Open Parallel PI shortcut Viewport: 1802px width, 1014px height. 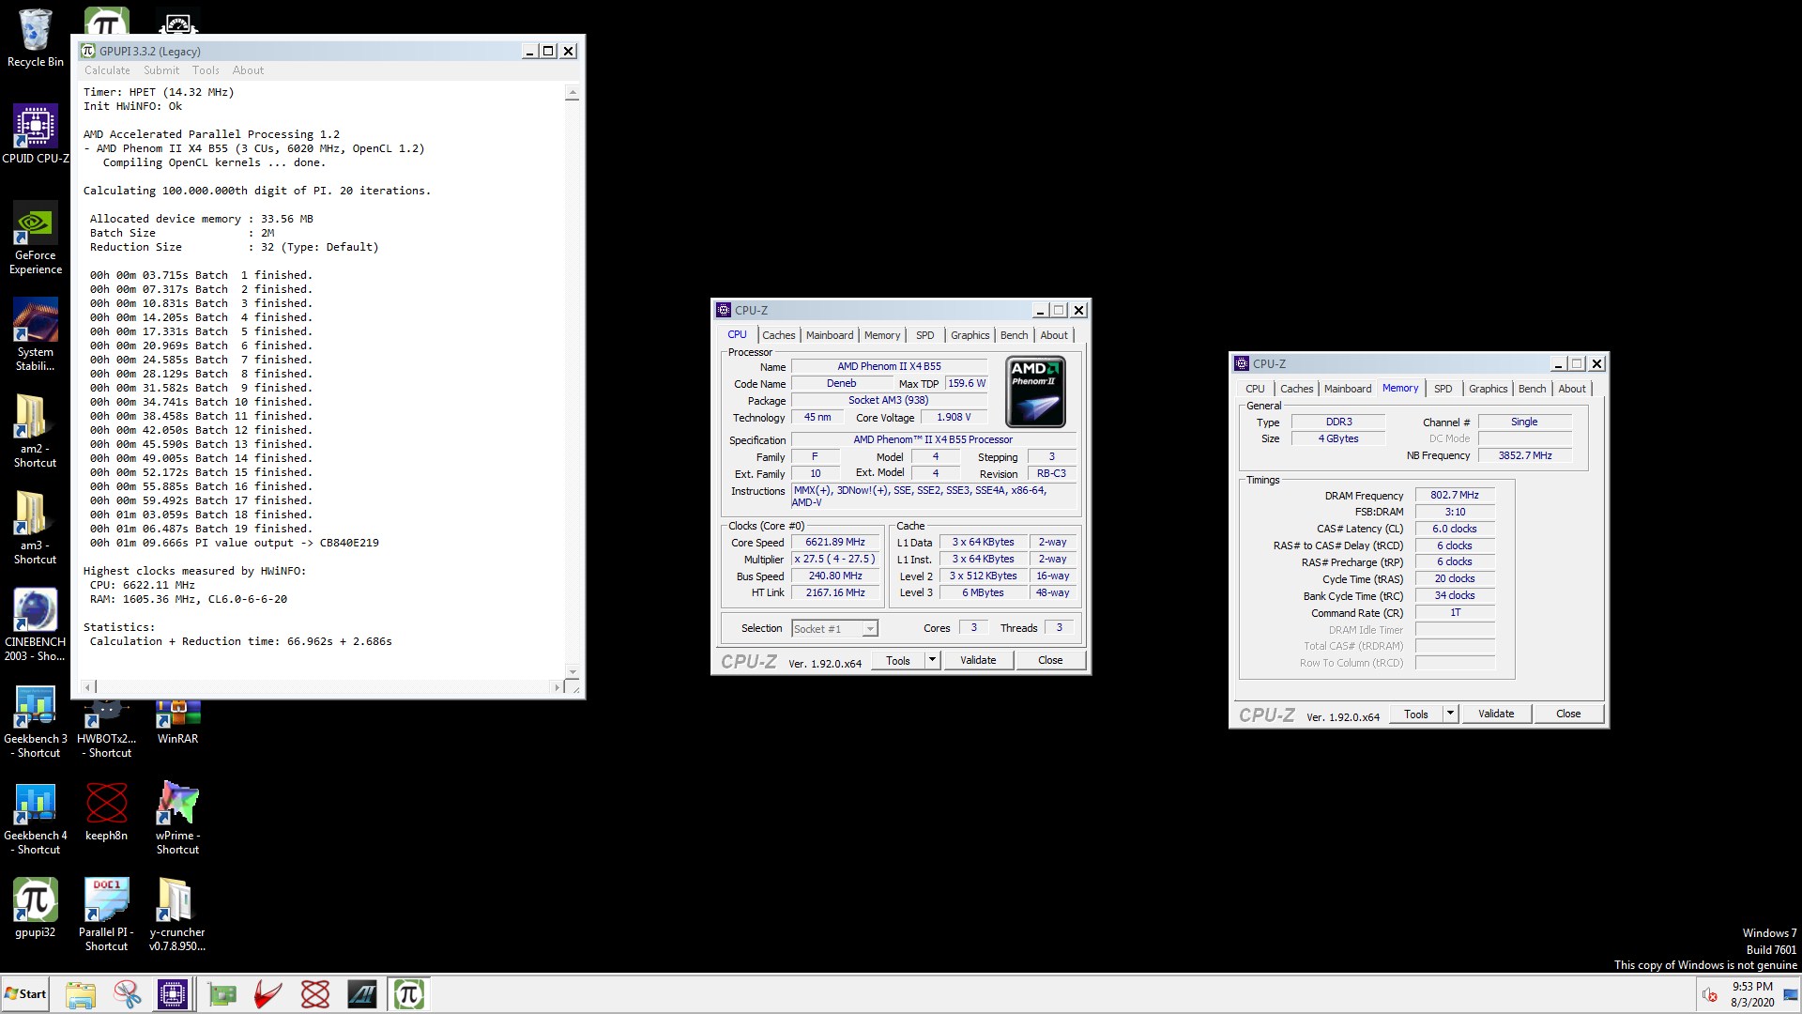click(x=106, y=914)
